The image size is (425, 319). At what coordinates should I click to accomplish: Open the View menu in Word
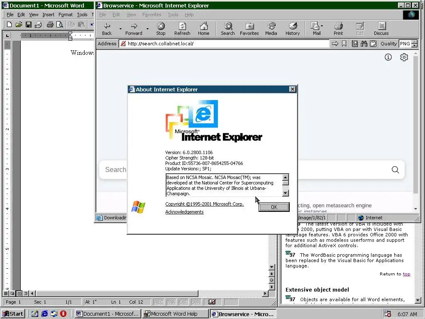34,15
